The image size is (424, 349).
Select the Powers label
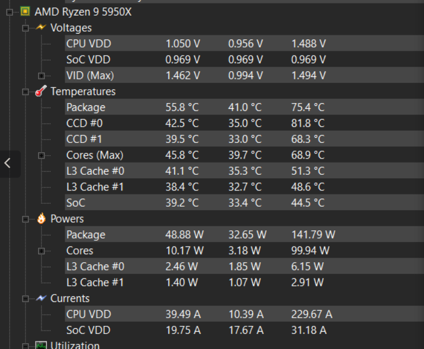coord(67,219)
